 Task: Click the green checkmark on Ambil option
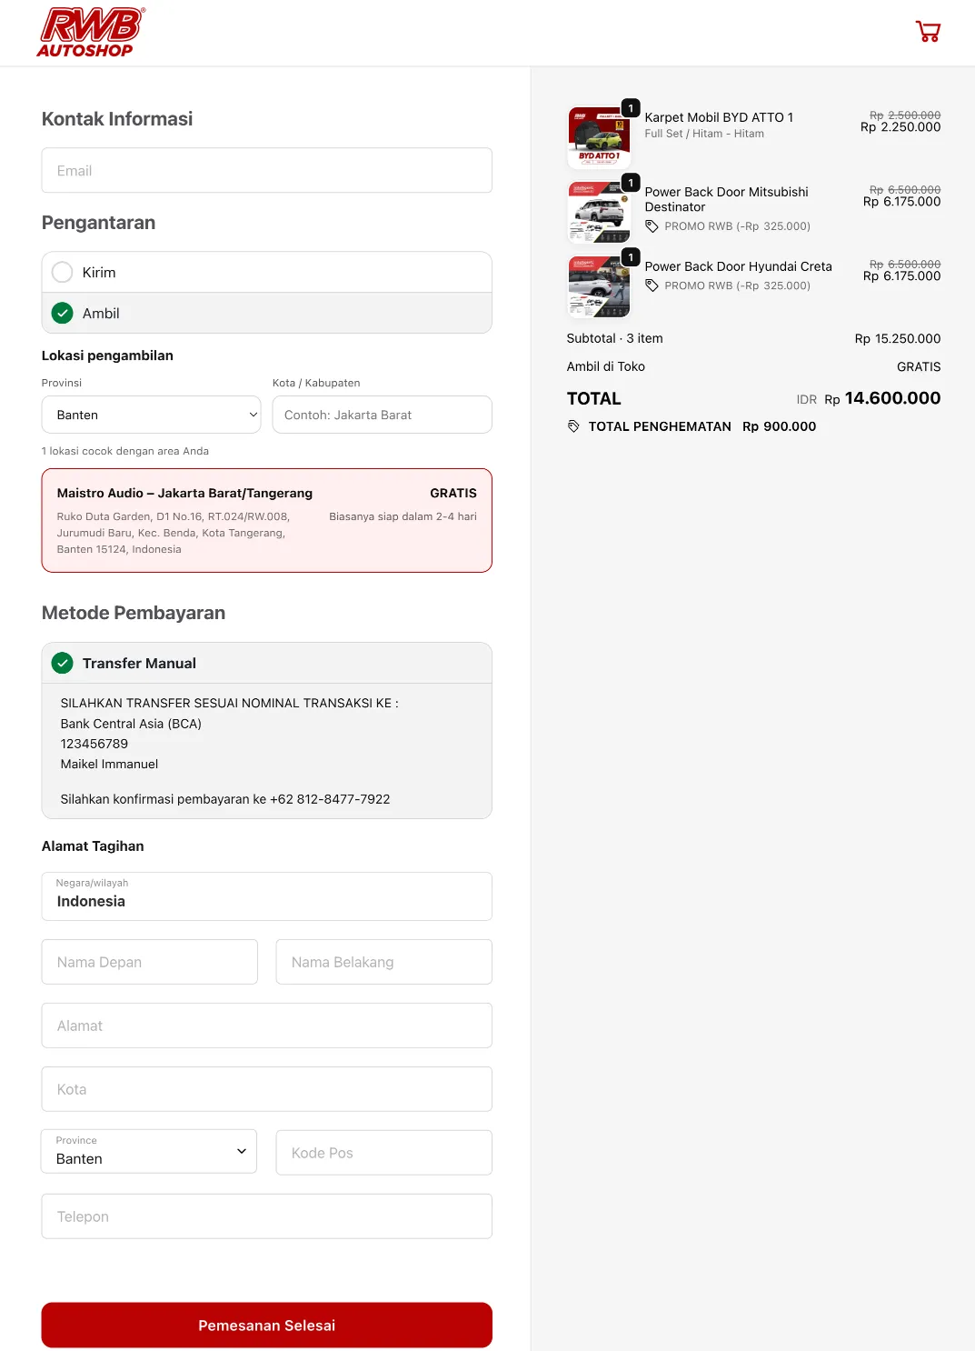coord(62,313)
